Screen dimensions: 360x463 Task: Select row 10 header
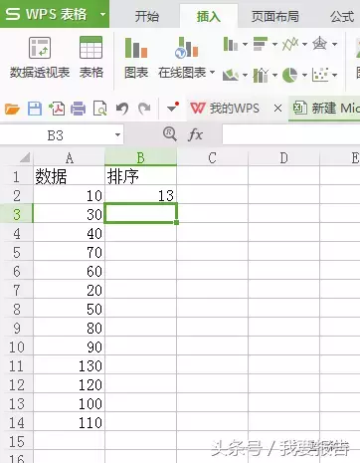(x=17, y=347)
